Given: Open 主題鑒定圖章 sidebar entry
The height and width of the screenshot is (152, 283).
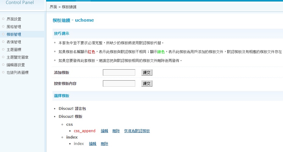Looking at the screenshot, I should (x=18, y=57).
